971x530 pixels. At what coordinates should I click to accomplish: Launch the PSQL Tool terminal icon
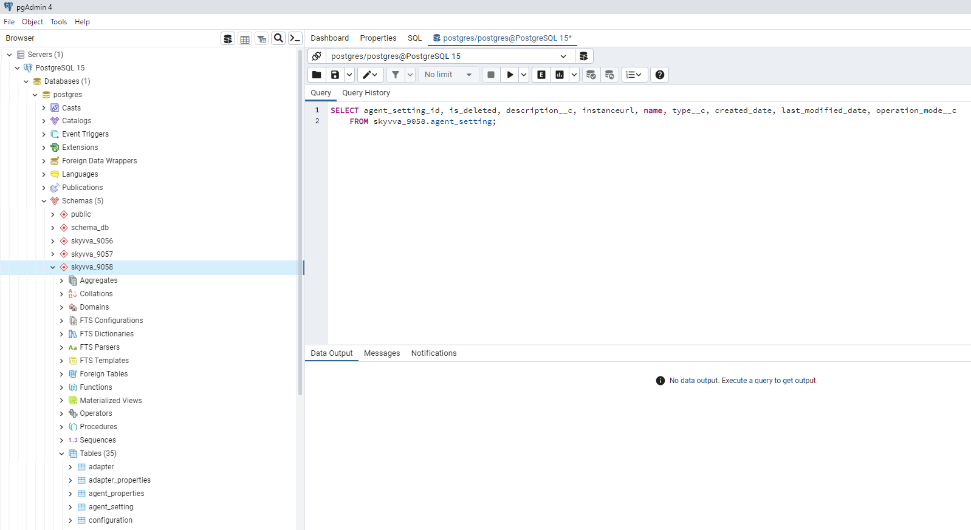point(295,38)
